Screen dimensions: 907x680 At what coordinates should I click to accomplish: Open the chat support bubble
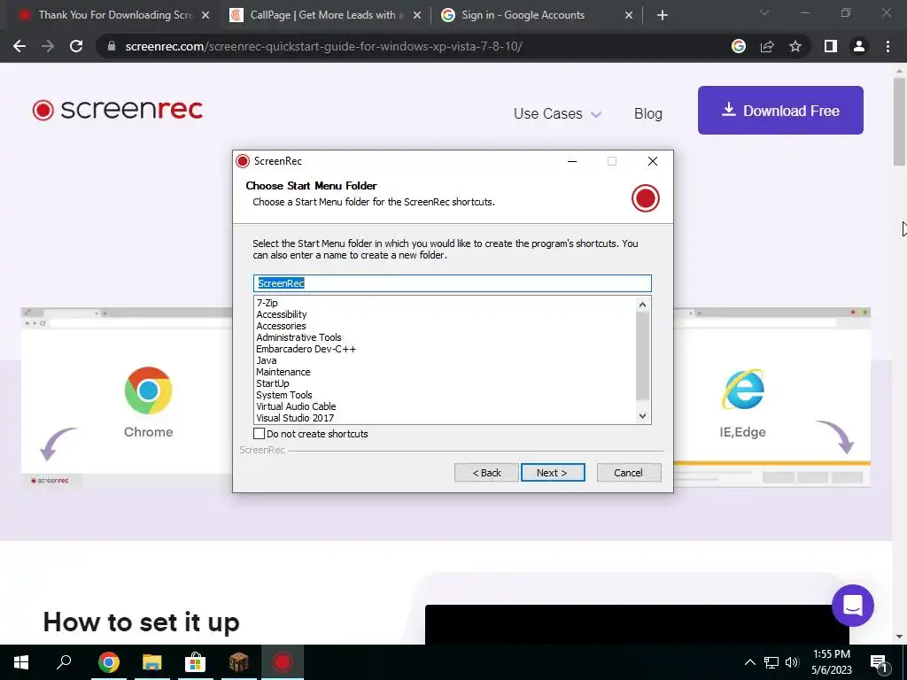tap(853, 606)
